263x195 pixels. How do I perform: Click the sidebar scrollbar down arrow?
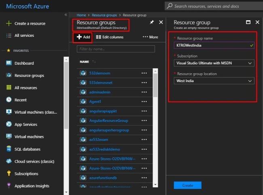pos(66,192)
